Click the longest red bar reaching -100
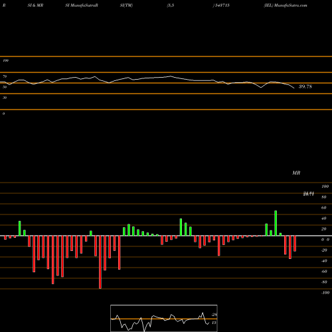This screenshot has height=332, width=332. (x=100, y=262)
